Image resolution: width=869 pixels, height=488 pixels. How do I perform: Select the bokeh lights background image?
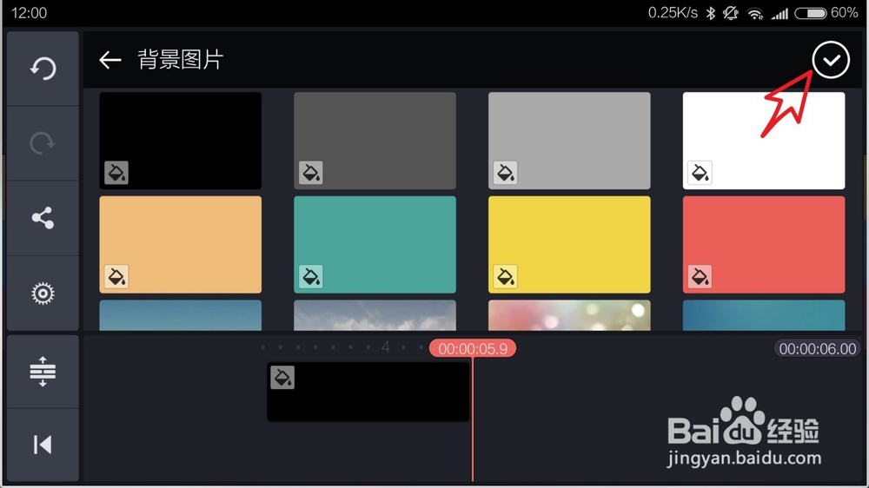coord(569,315)
